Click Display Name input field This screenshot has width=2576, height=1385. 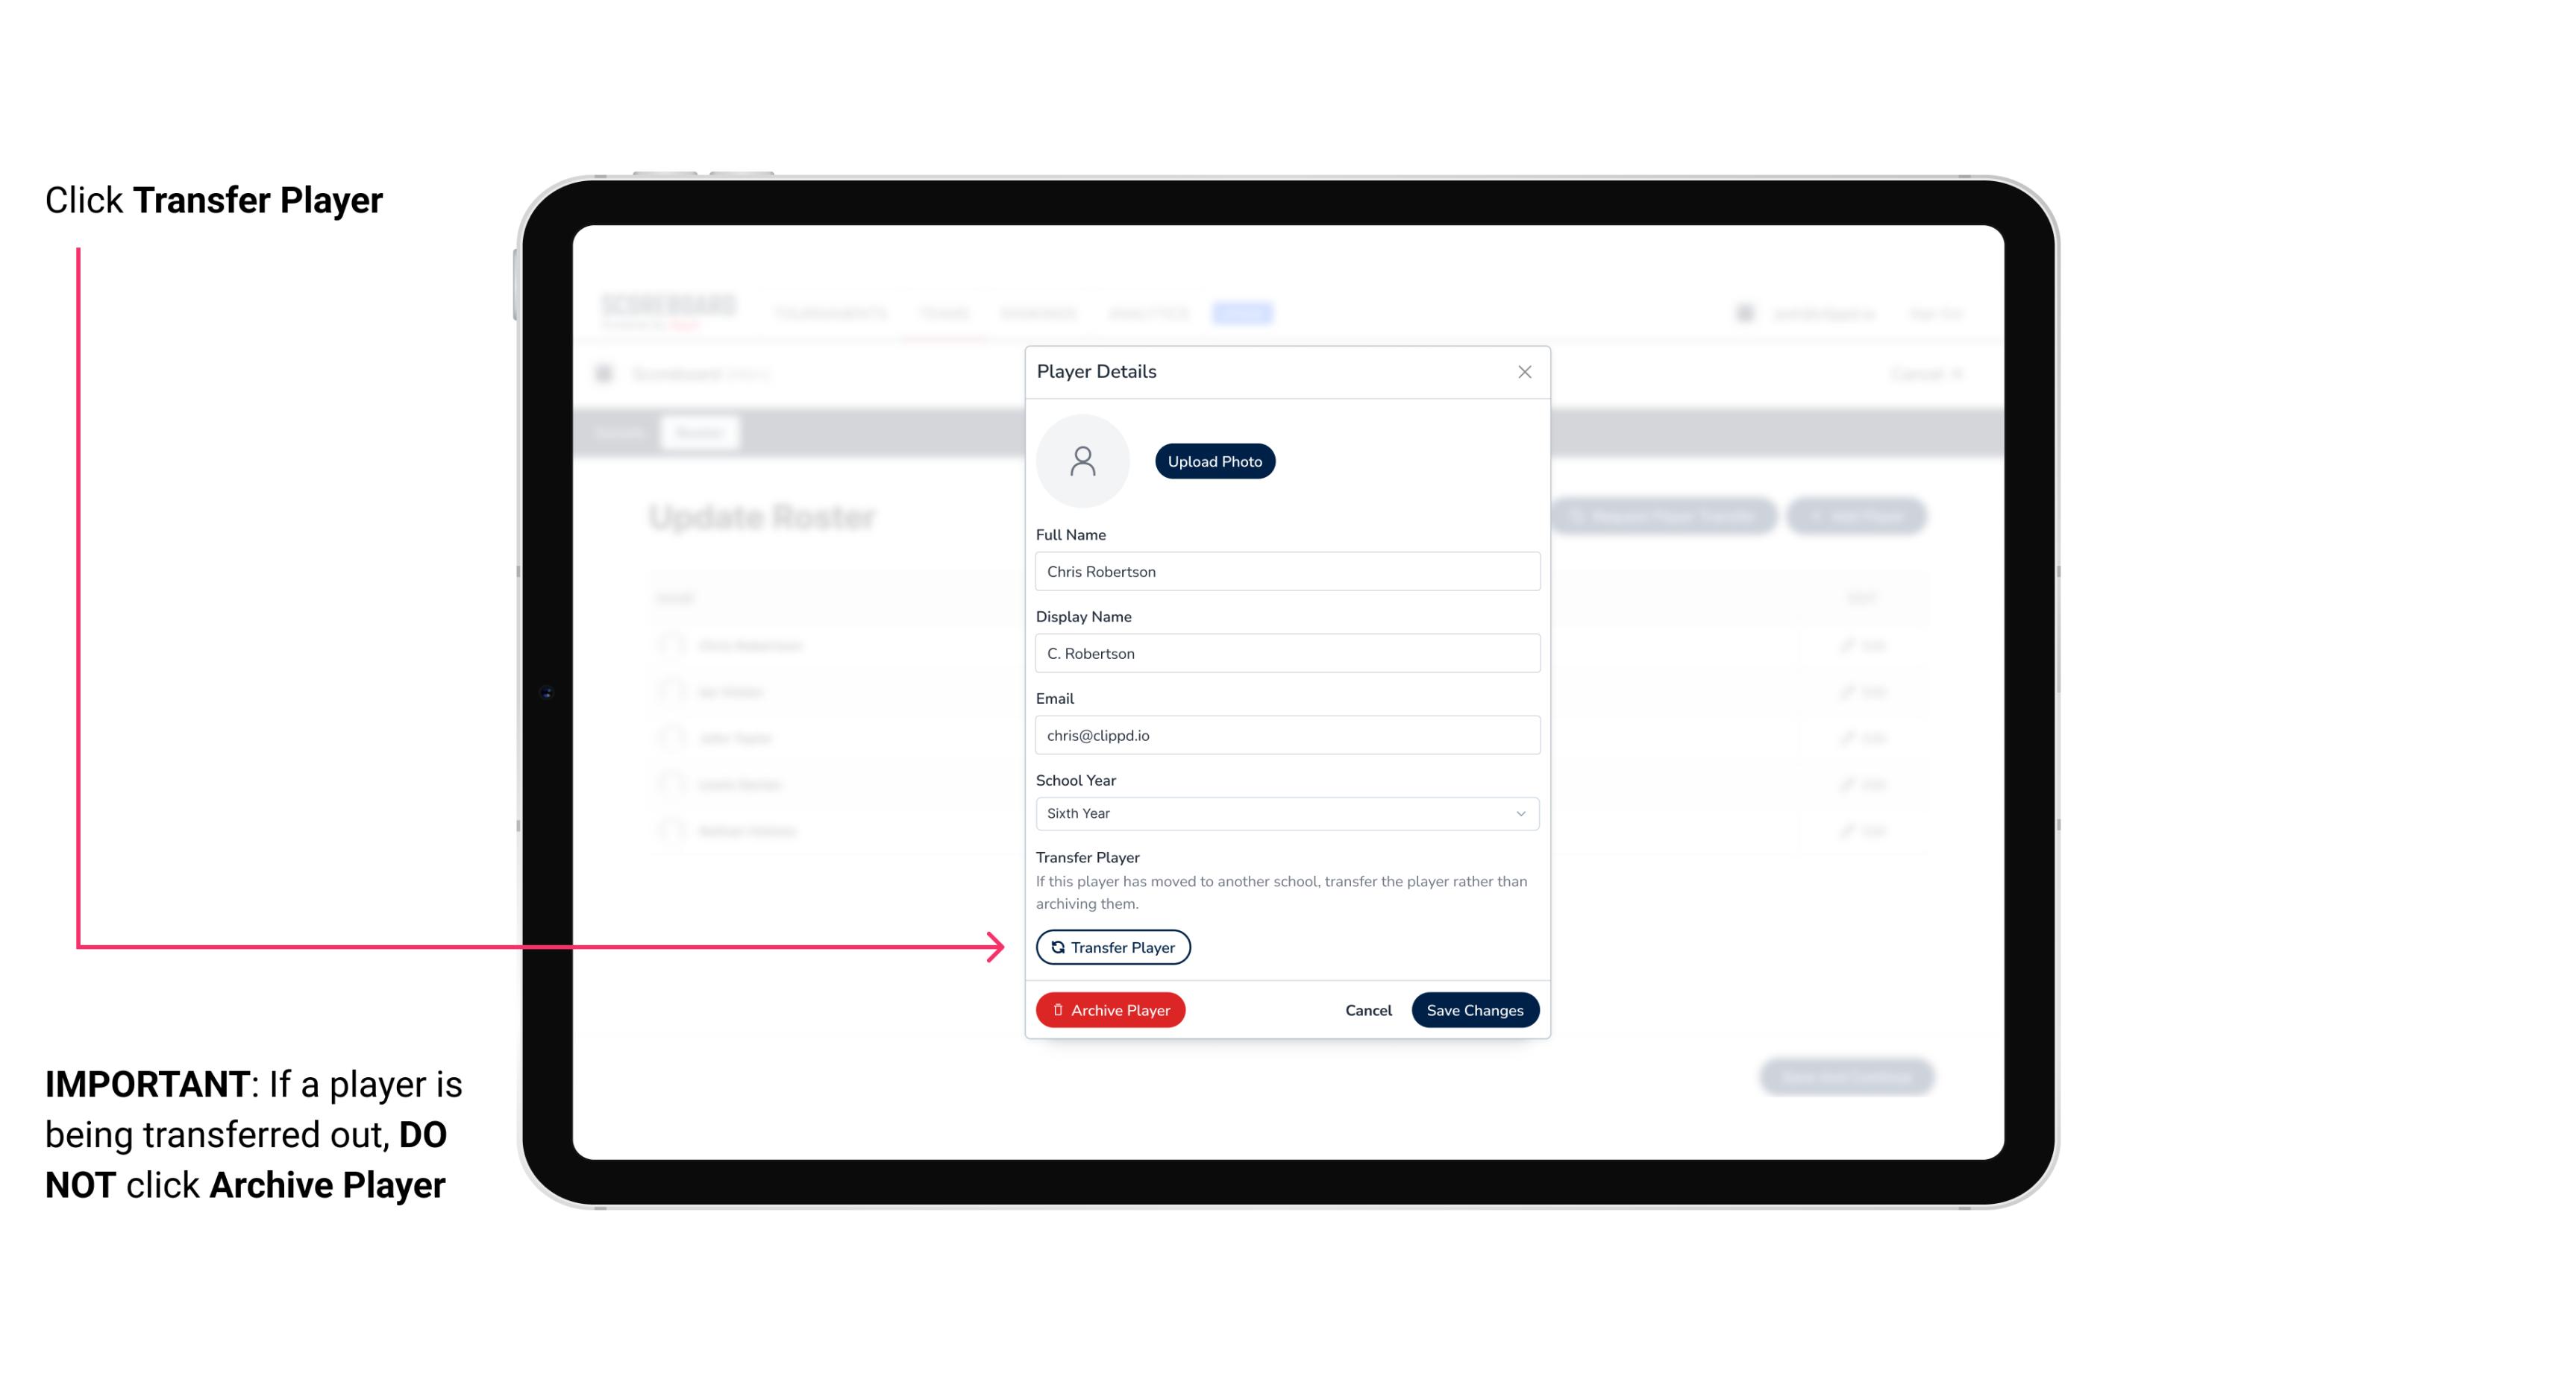(1285, 653)
